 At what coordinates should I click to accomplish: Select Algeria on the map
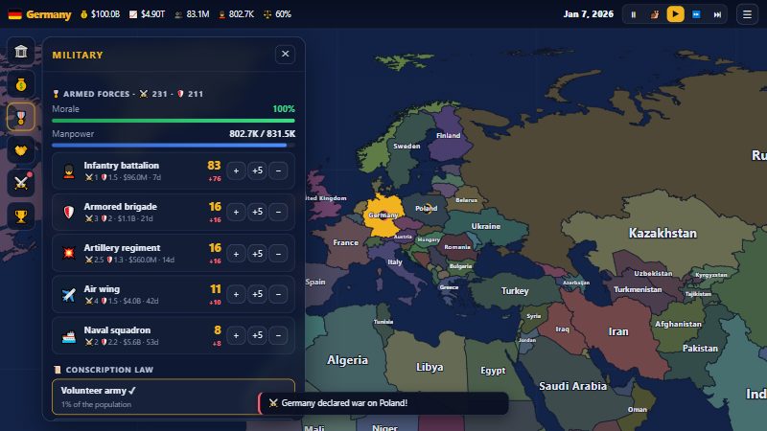click(347, 360)
